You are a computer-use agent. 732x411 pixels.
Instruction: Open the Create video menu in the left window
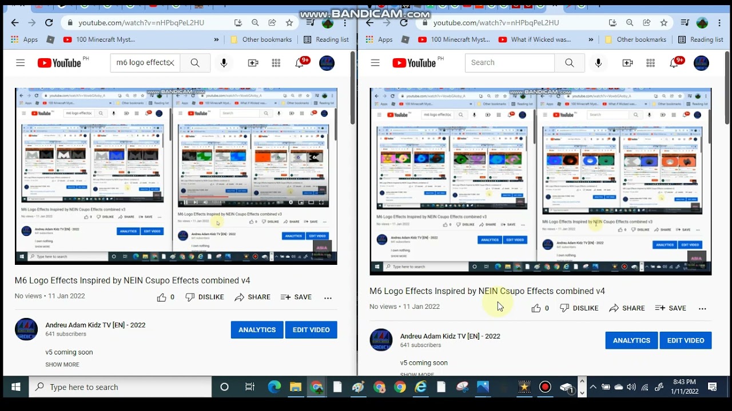(253, 63)
